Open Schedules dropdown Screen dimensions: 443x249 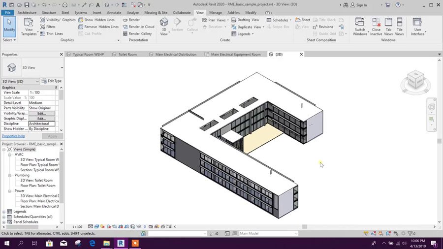point(279,20)
